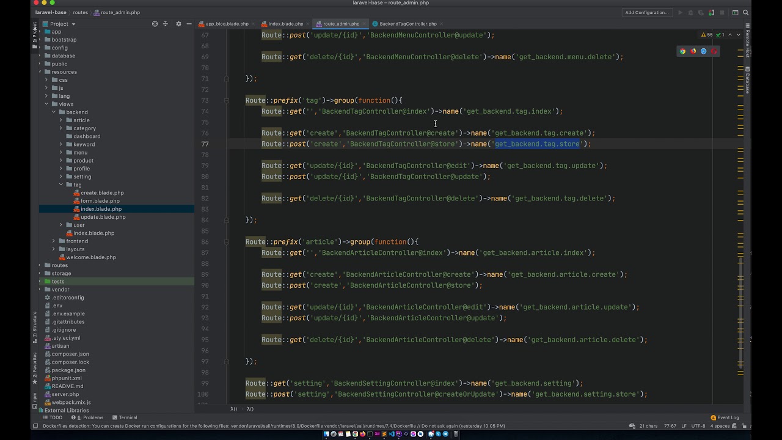Open the Remote Host side panel
This screenshot has height=440, width=782.
click(747, 42)
